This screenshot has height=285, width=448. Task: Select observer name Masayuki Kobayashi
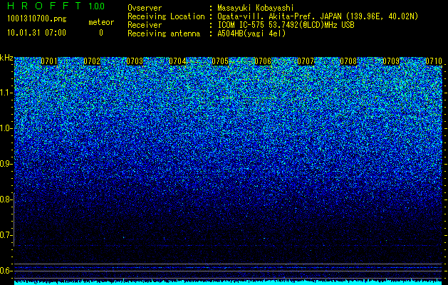click(x=256, y=9)
